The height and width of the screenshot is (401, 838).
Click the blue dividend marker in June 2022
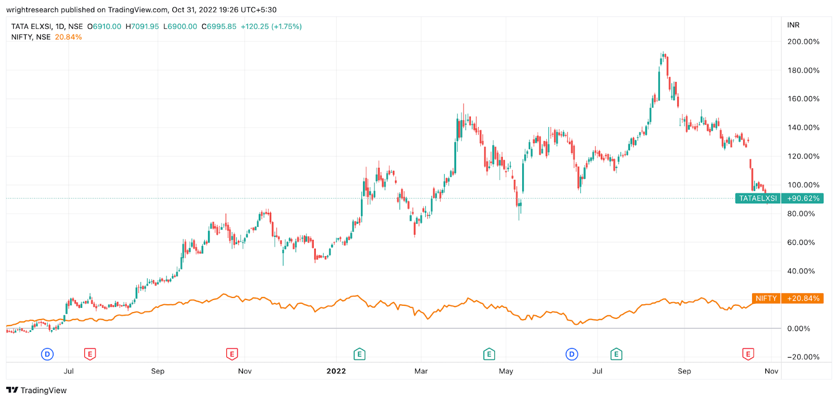point(572,354)
